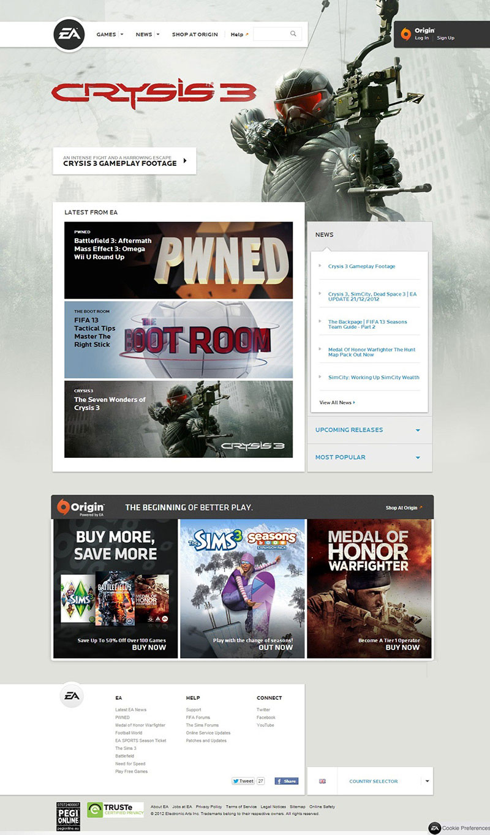490x835 pixels.
Task: Click the Origin logo in the top right
Action: [x=407, y=34]
